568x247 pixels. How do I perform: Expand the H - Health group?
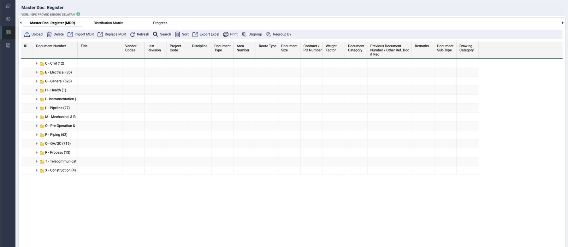pyautogui.click(x=37, y=90)
